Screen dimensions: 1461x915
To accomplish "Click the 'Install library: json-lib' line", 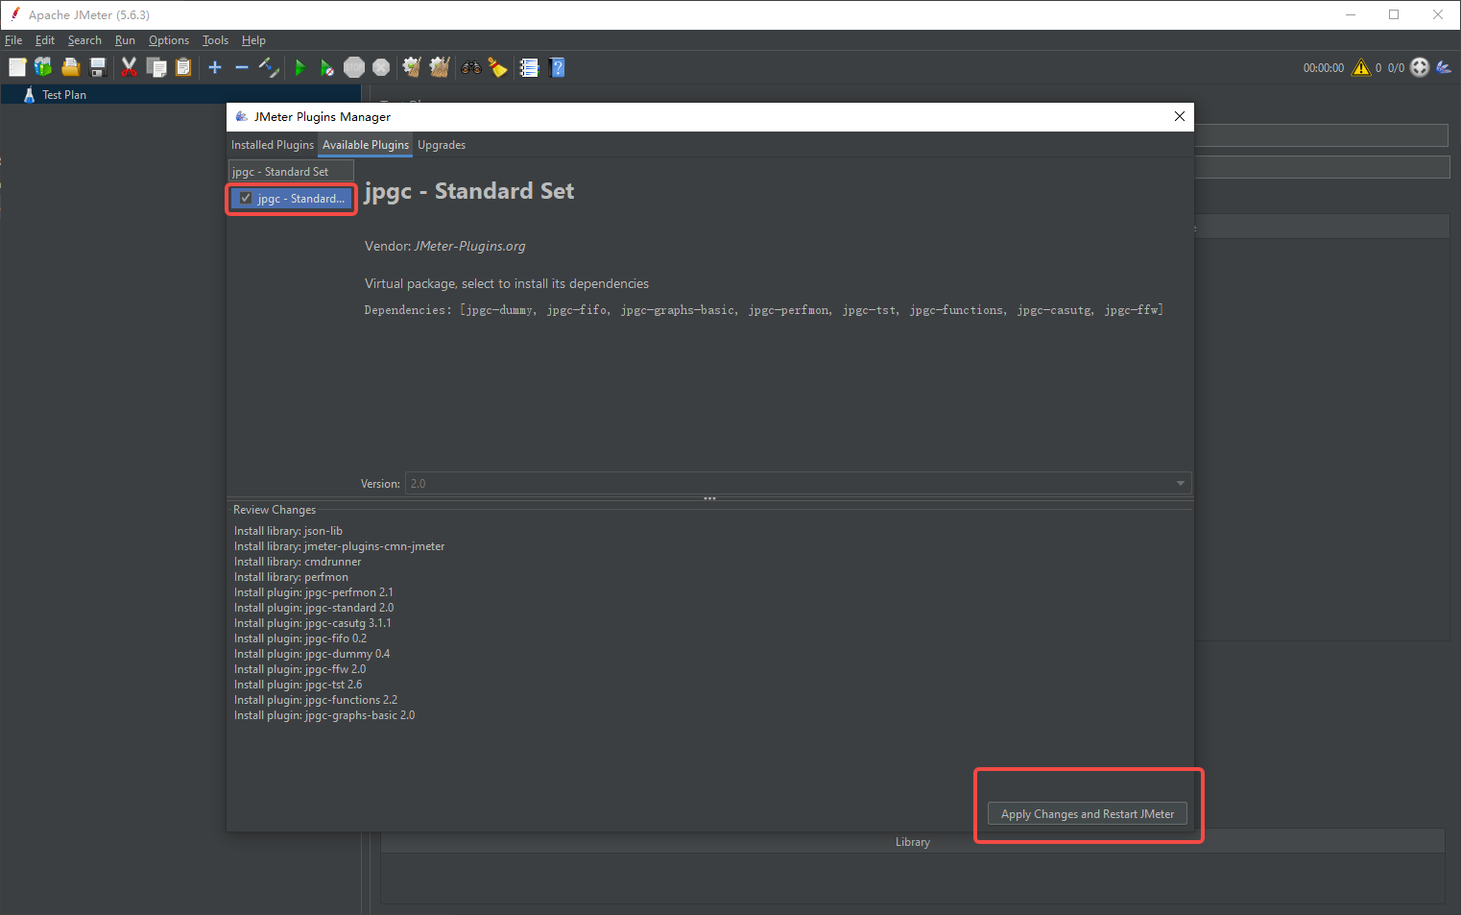I will pos(288,531).
